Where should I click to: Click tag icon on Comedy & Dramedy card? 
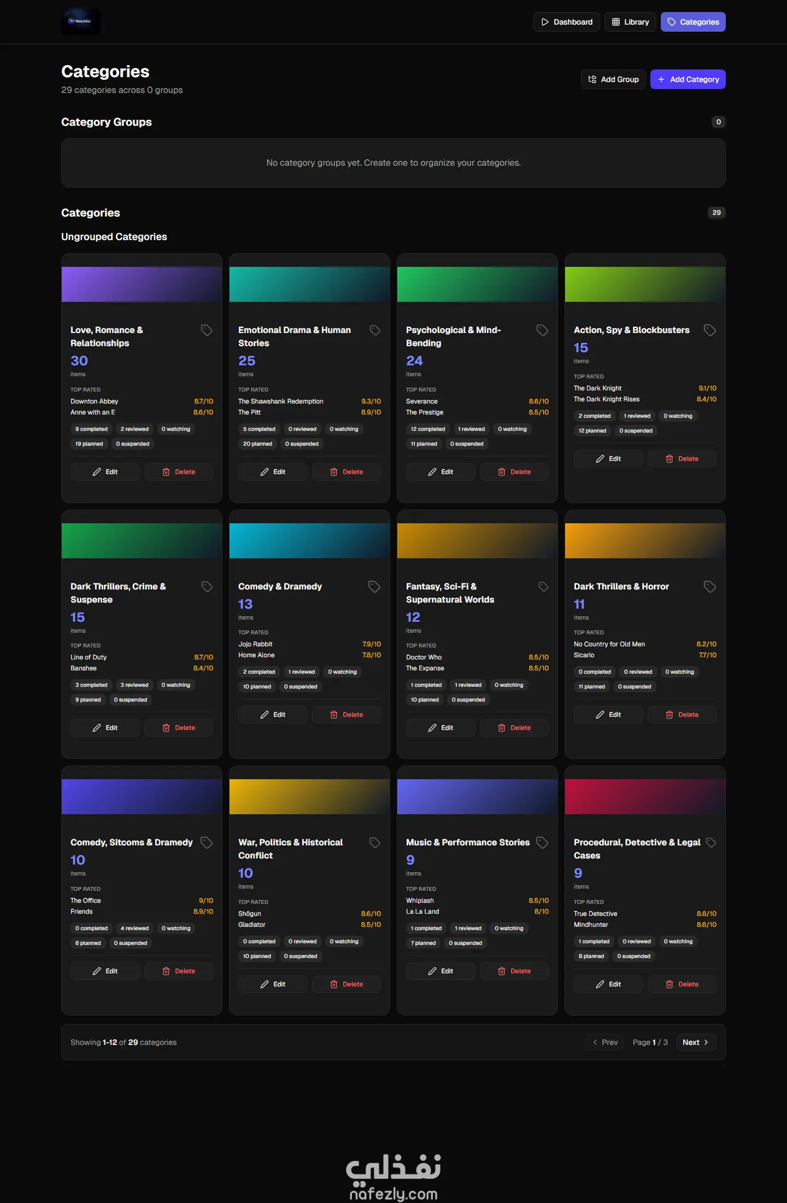pyautogui.click(x=374, y=587)
